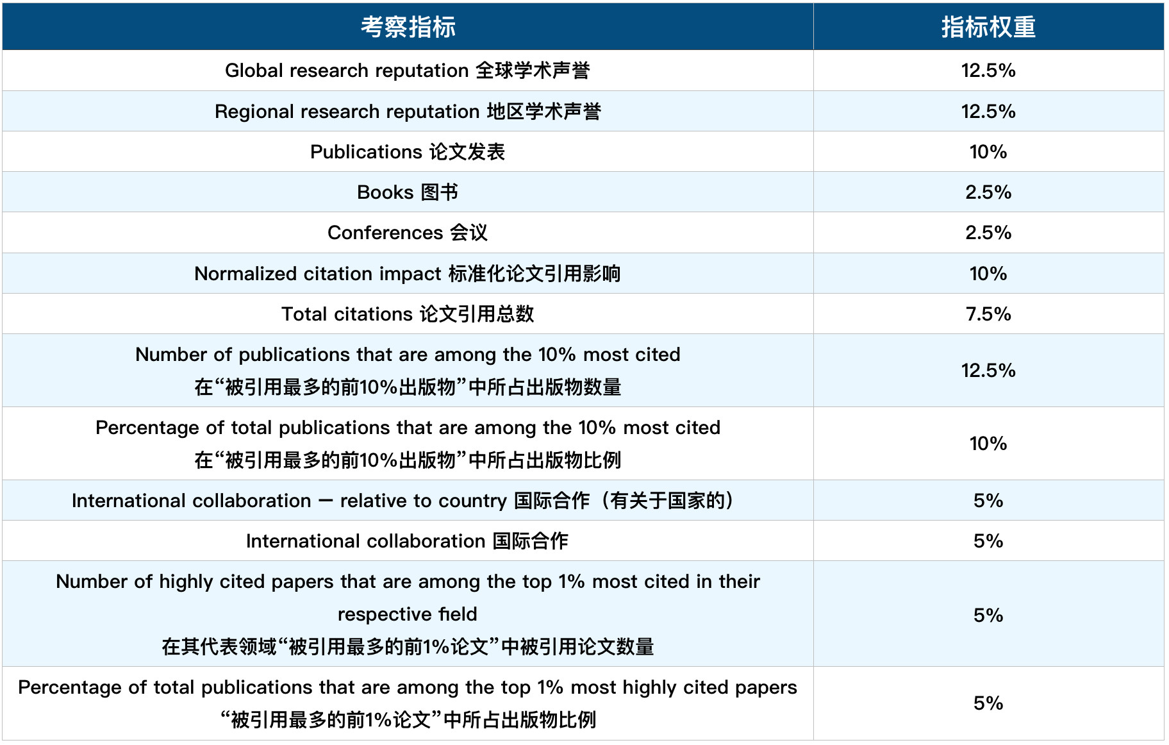Click International collaboration relative to country cell
The image size is (1169, 745).
(x=408, y=499)
